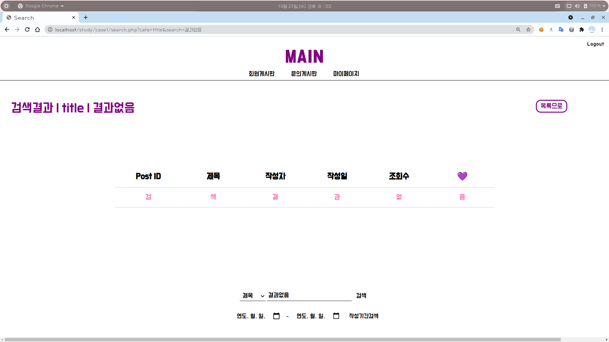Open a new browser tab

pyautogui.click(x=86, y=18)
